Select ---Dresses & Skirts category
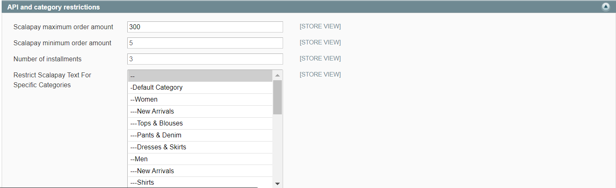The image size is (616, 188). [200, 147]
